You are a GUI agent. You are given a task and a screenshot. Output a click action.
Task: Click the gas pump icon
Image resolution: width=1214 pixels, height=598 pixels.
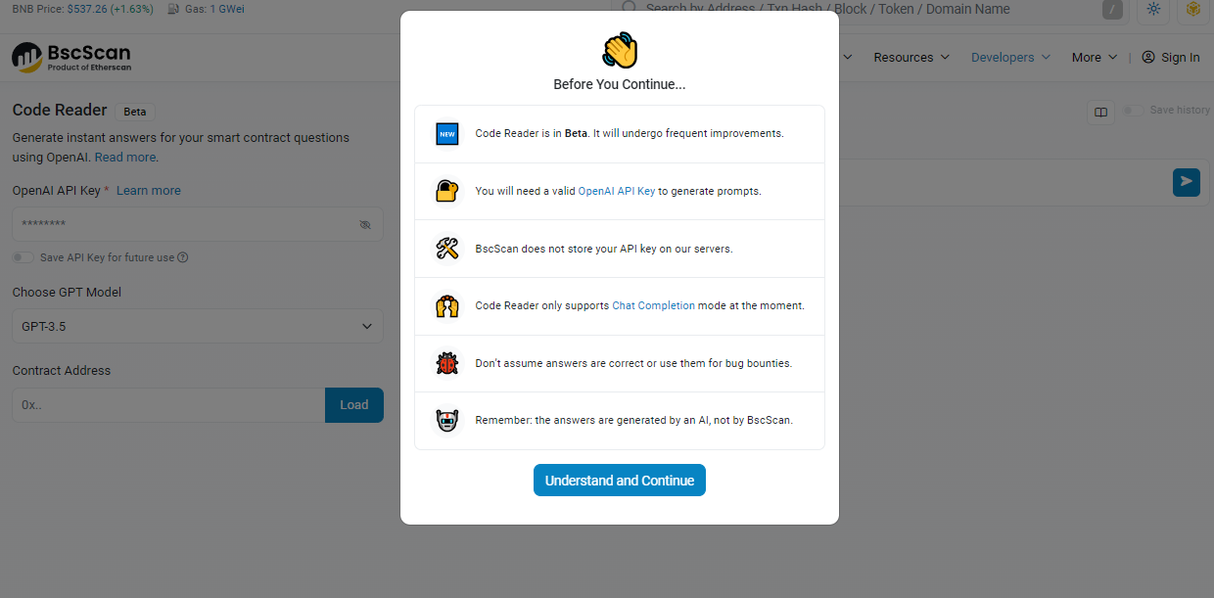(x=173, y=9)
